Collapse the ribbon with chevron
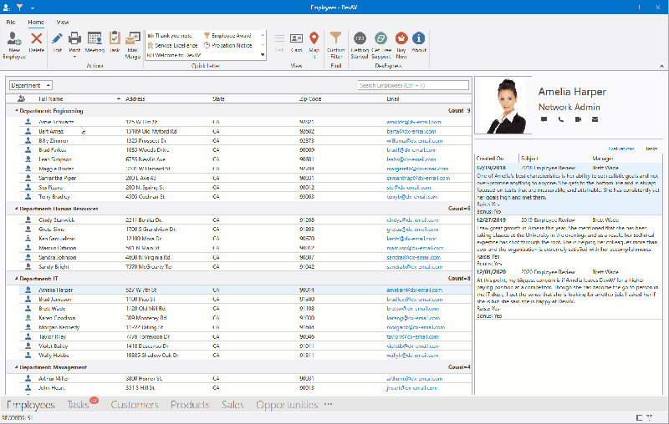Viewport: 669px width, 424px height. point(661,66)
